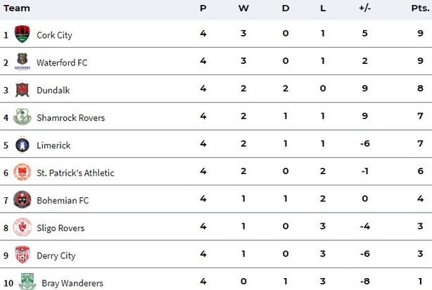Click the Shamrock Rovers club crest

point(23,117)
